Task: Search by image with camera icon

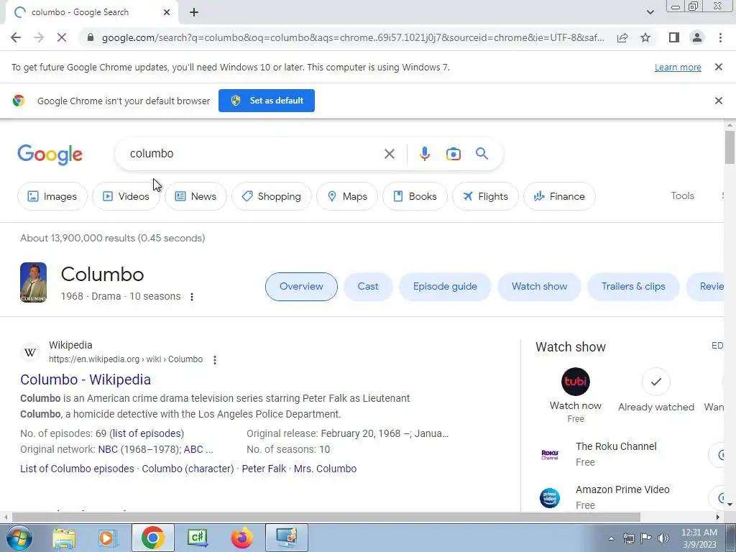Action: pyautogui.click(x=453, y=154)
